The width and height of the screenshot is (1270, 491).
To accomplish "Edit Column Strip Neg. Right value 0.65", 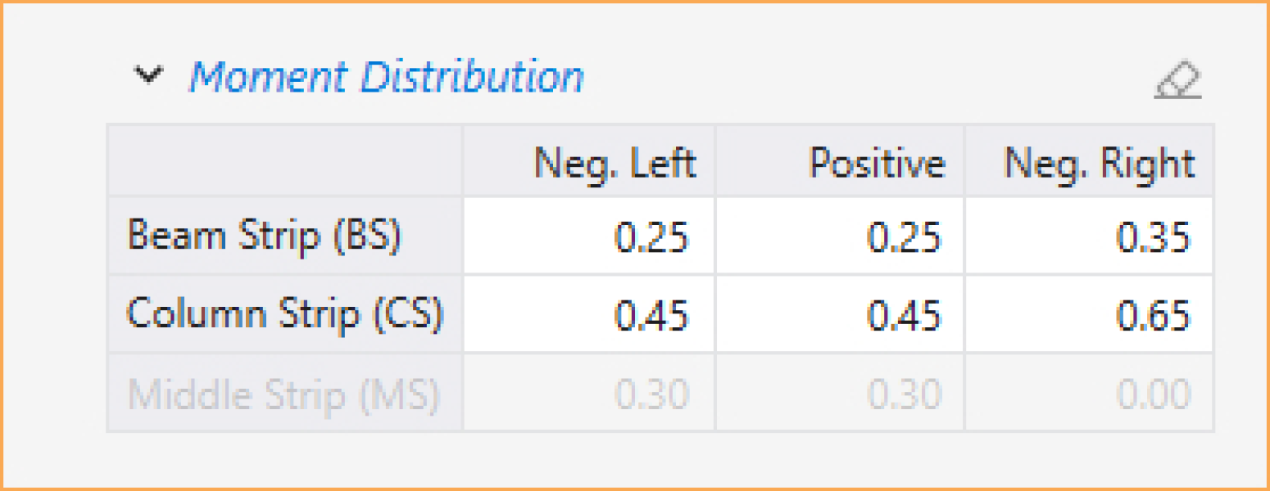I will [1089, 314].
